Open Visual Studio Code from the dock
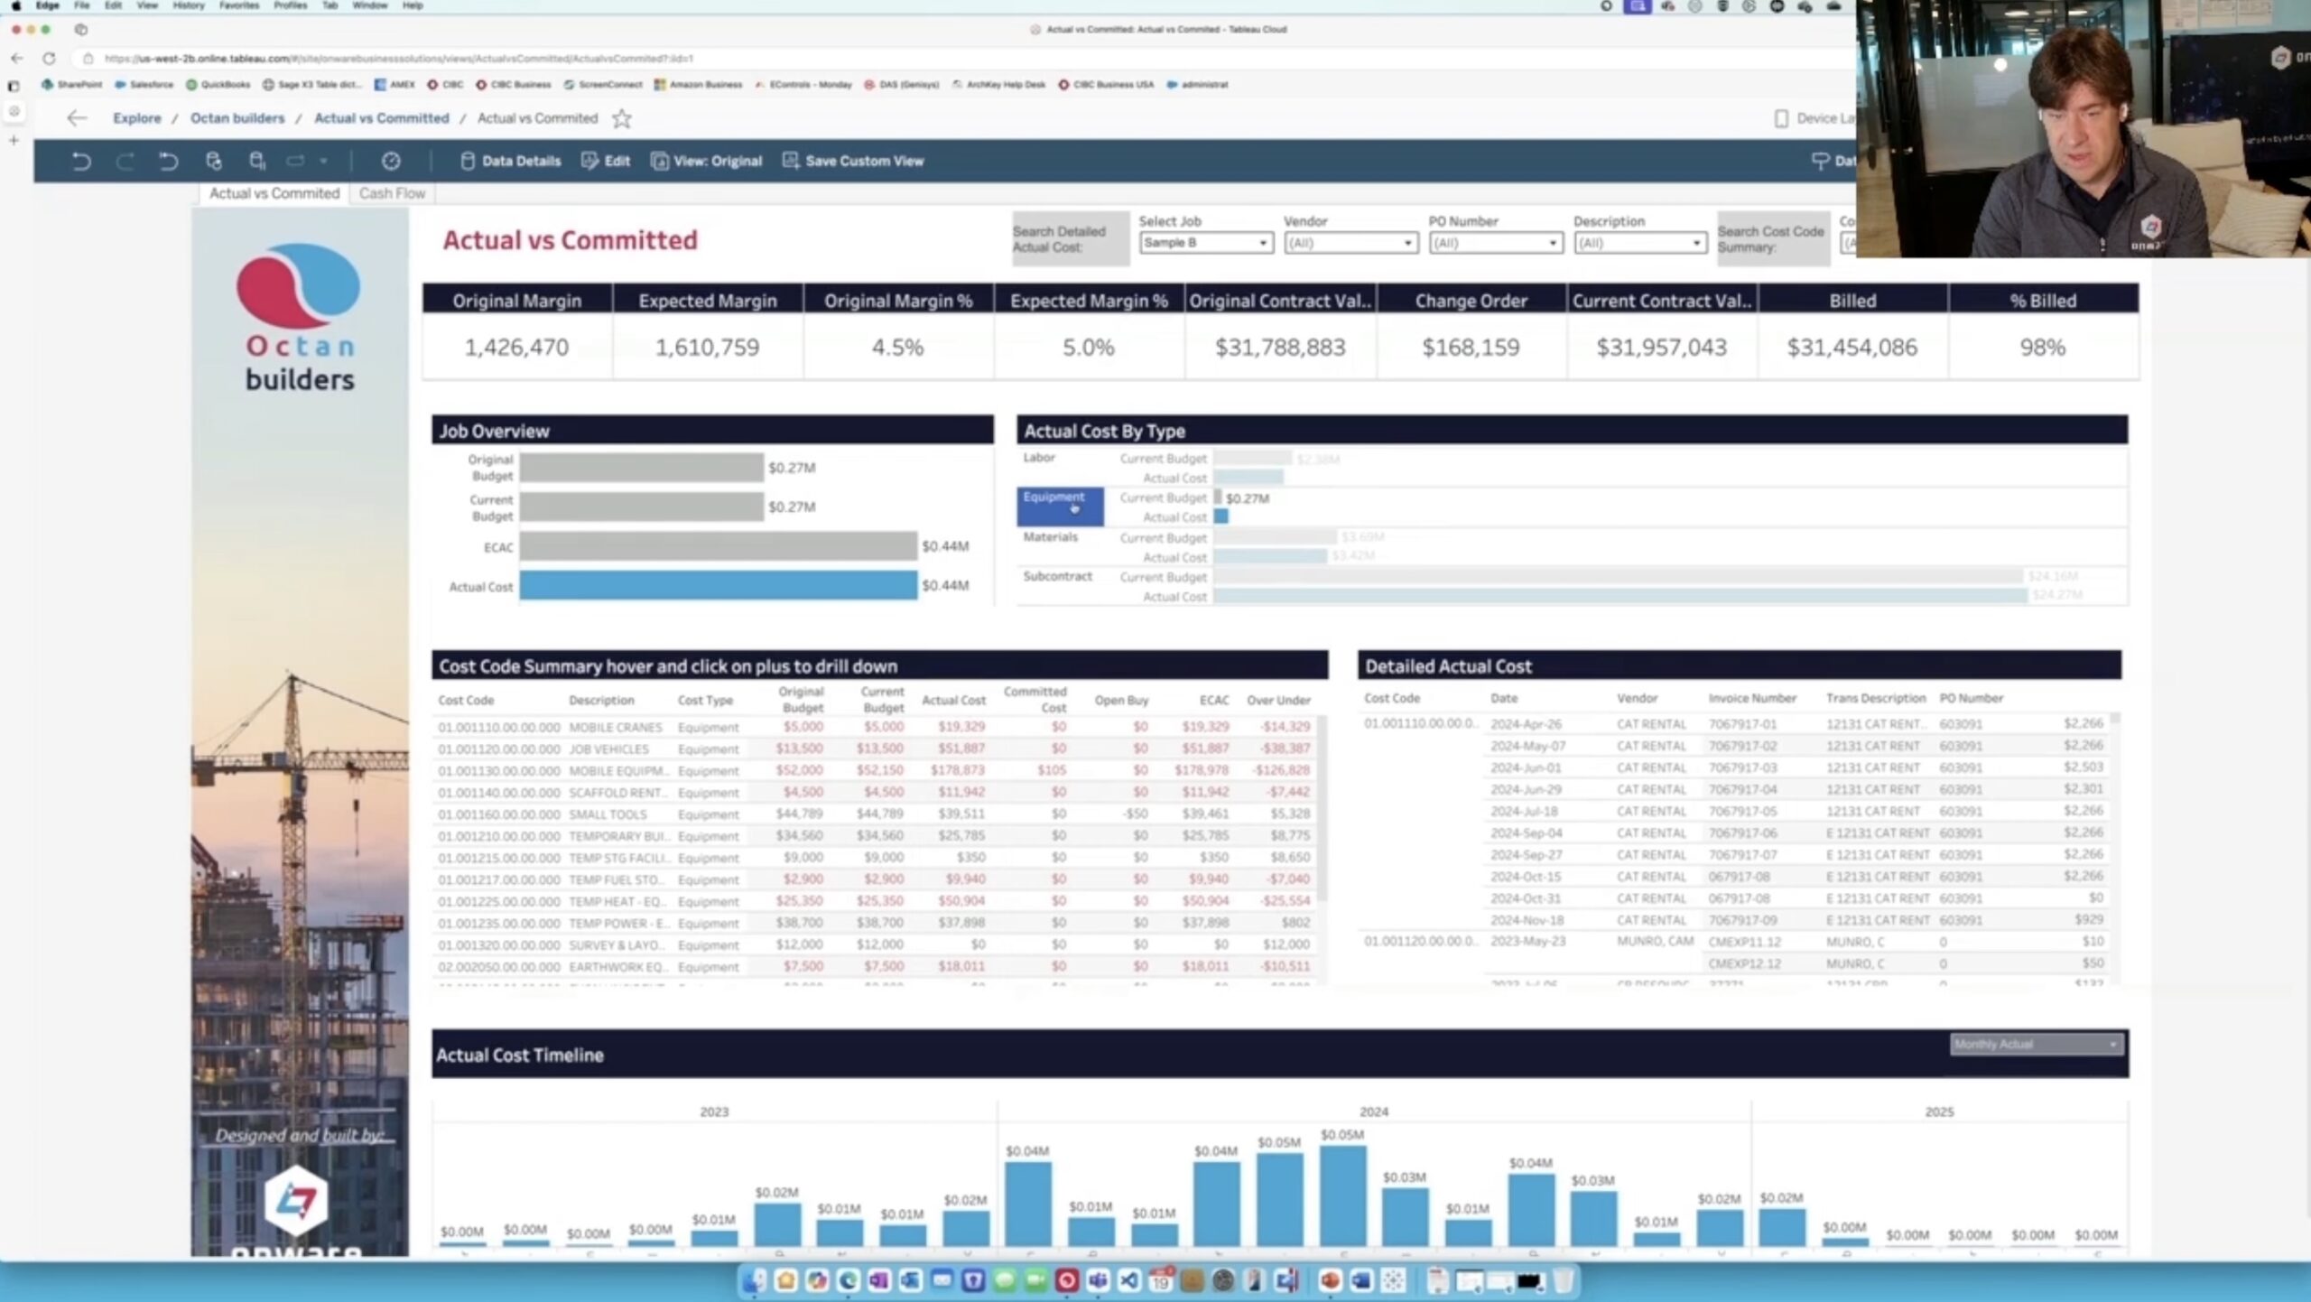The width and height of the screenshot is (2311, 1302). coord(1129,1280)
